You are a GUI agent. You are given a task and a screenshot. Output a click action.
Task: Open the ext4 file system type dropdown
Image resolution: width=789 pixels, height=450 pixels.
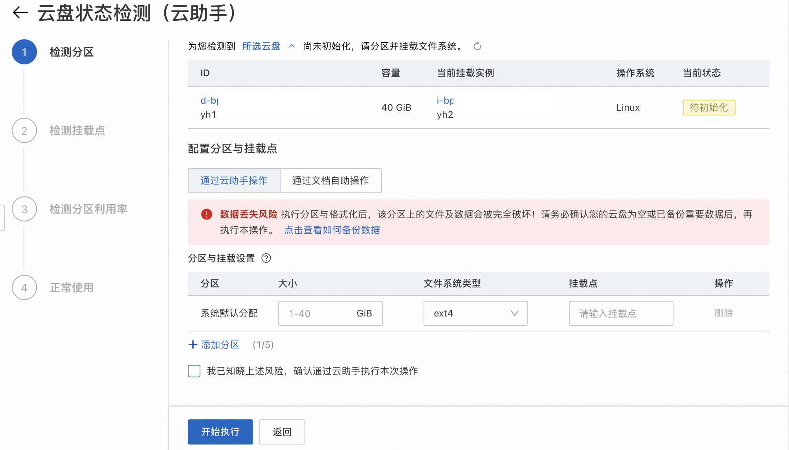pos(475,313)
